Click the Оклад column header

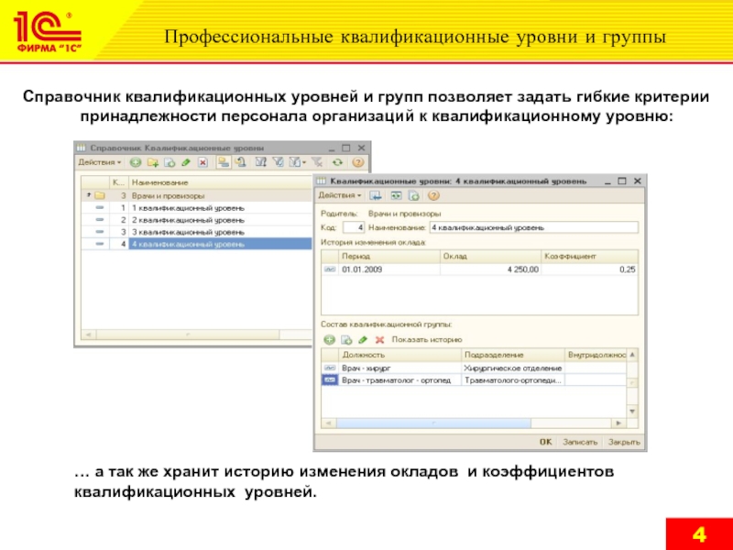point(491,257)
